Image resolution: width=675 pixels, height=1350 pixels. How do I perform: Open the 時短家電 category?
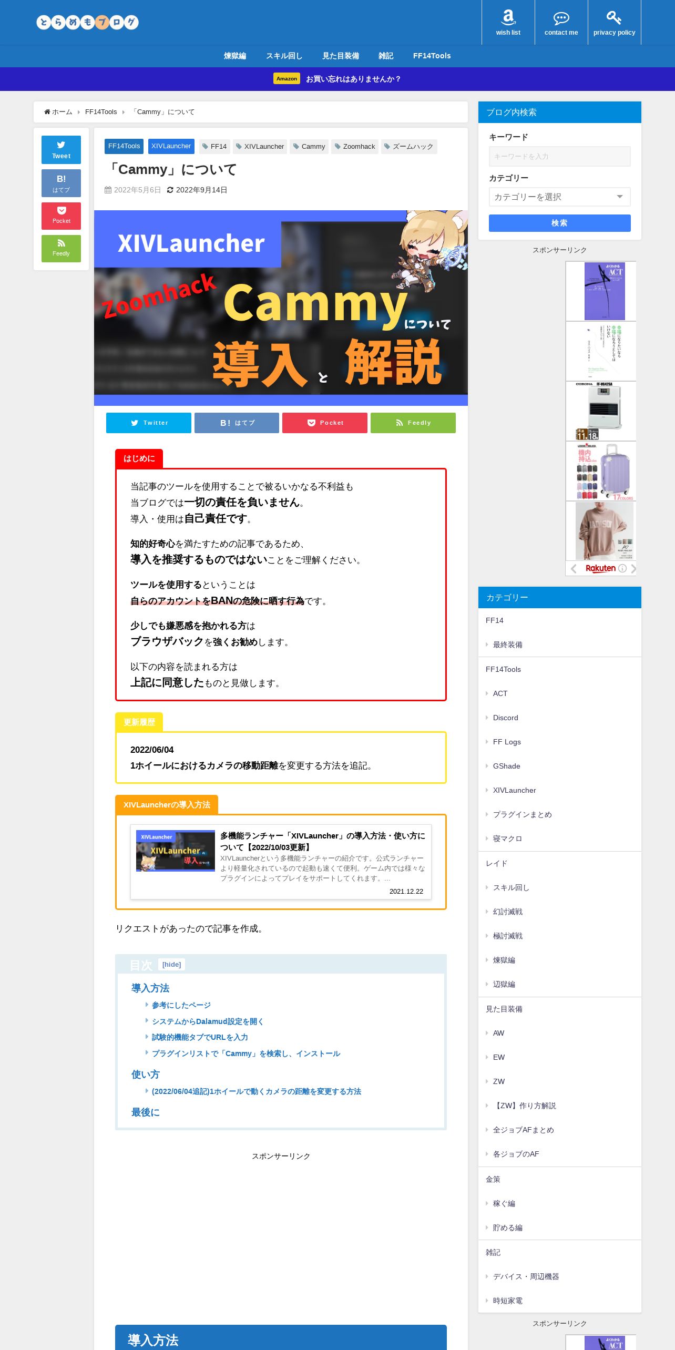pos(507,1301)
